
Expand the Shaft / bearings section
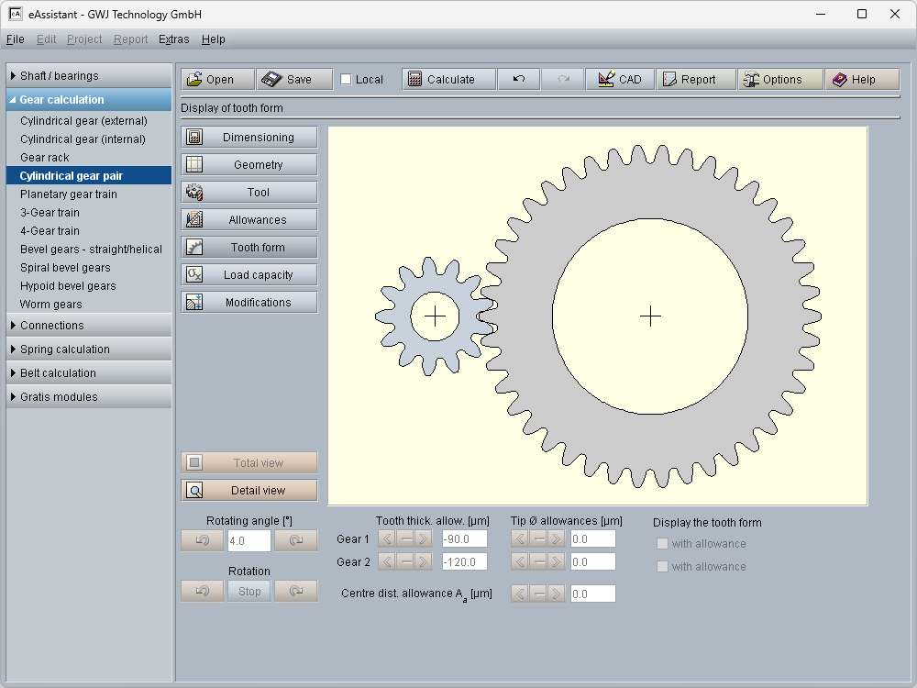tap(89, 76)
